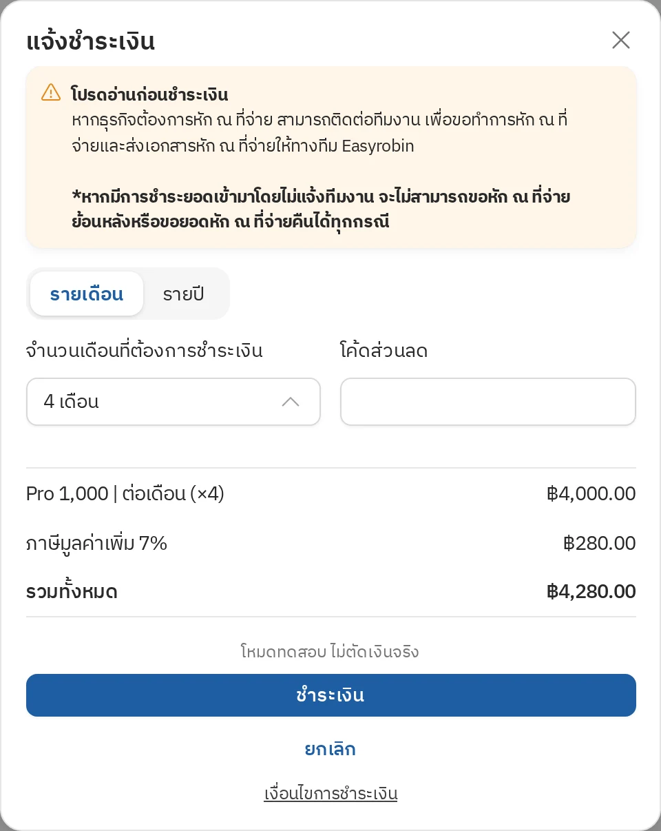This screenshot has width=661, height=831.
Task: Focus the โค้ดส่วนลด discount code field
Action: coord(488,402)
